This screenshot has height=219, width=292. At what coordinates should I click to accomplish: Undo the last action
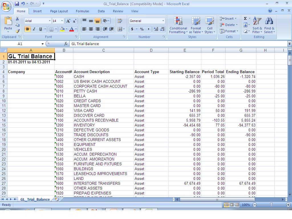23,3
